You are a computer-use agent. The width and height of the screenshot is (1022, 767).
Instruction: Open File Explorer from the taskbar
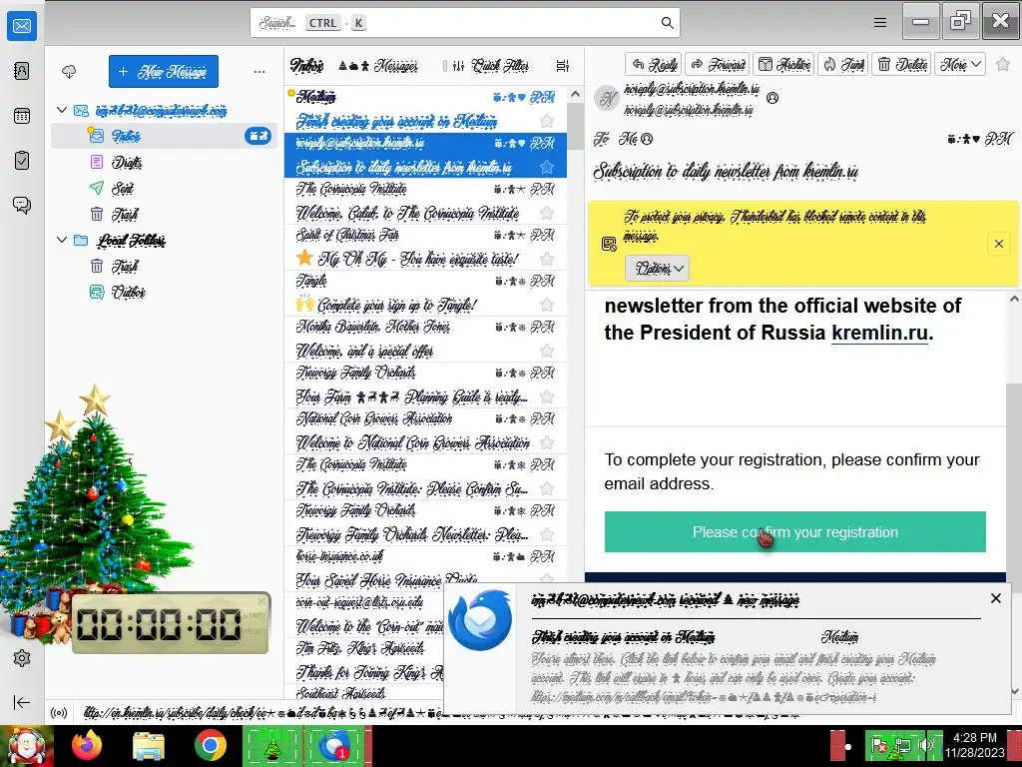[x=149, y=745]
